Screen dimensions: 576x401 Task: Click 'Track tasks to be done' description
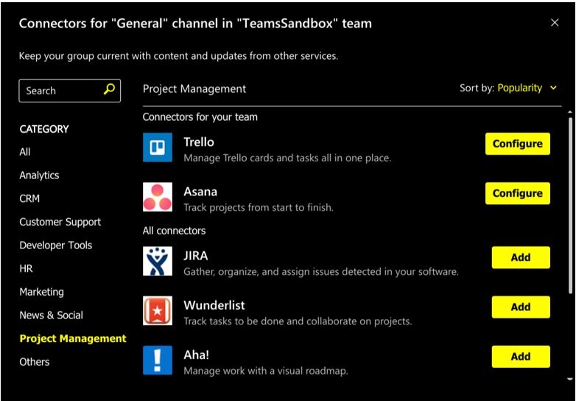[x=298, y=321]
